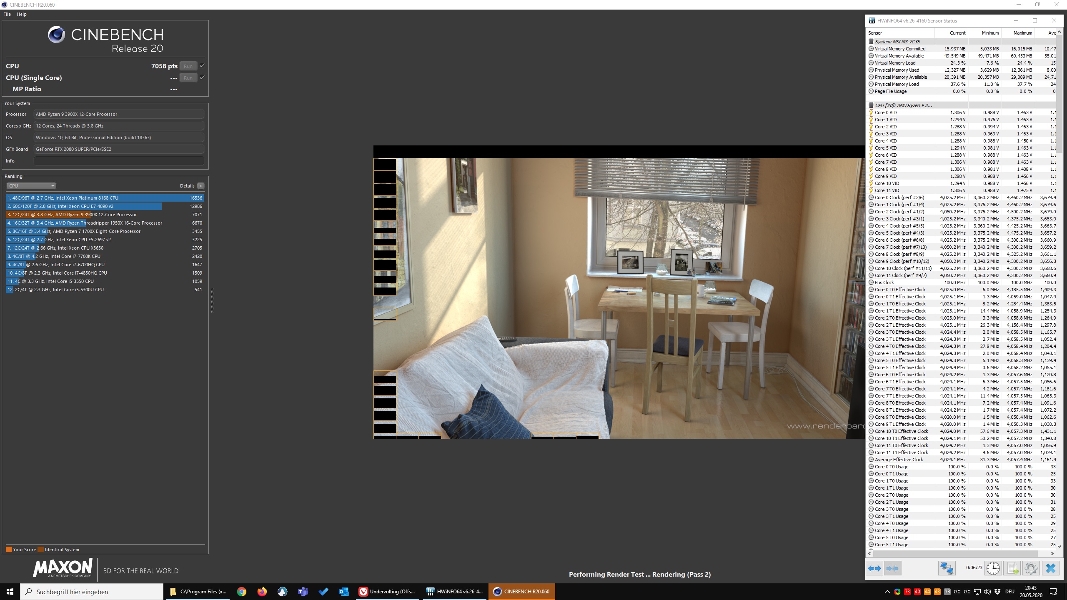Open HWiNFO sensor settings gear icon
This screenshot has height=600, width=1067.
[x=1031, y=568]
